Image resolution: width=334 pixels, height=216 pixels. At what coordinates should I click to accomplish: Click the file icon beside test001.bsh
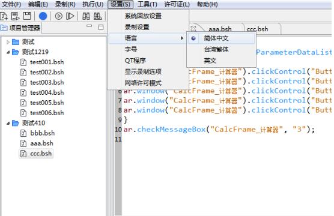[x=23, y=62]
